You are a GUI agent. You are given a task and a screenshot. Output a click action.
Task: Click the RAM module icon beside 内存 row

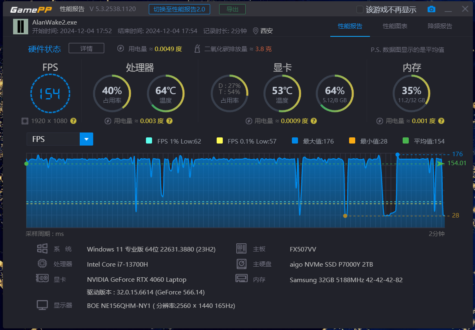pyautogui.click(x=242, y=278)
